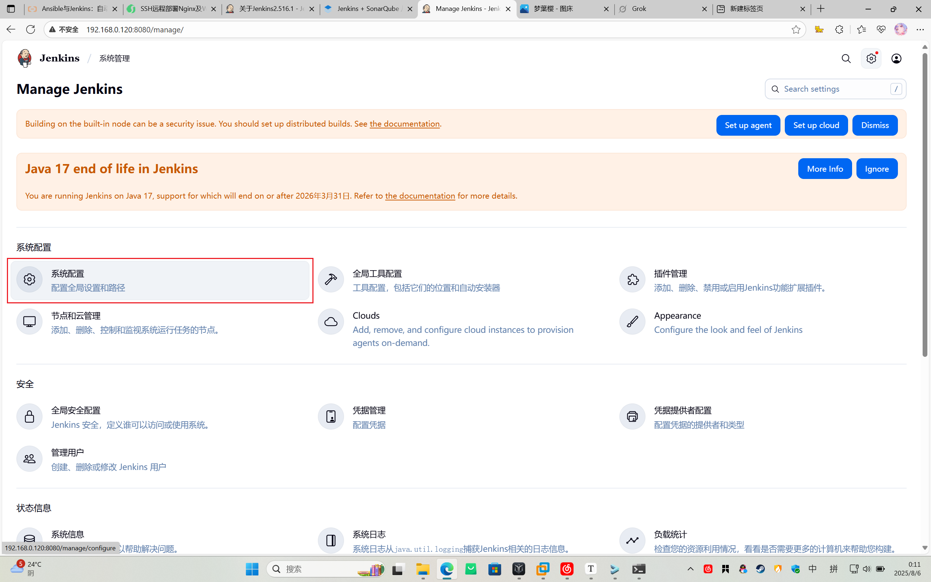The image size is (931, 582).
Task: Open 管理用户 people icon
Action: coord(29,458)
